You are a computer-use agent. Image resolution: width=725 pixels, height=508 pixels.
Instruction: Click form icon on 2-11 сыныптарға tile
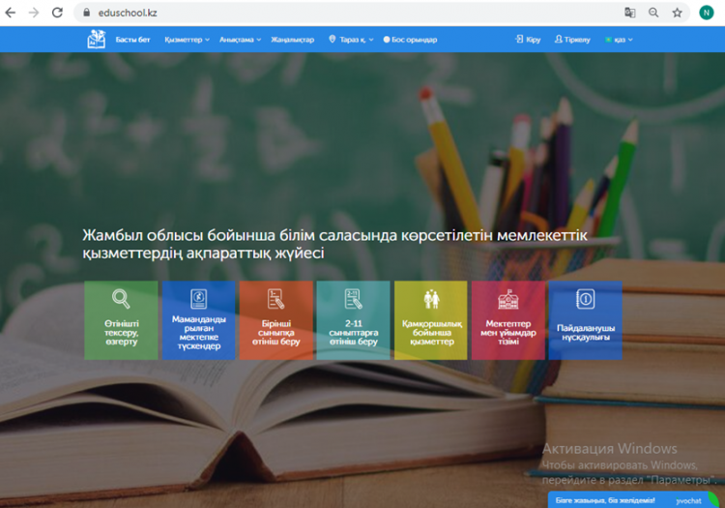point(353,299)
